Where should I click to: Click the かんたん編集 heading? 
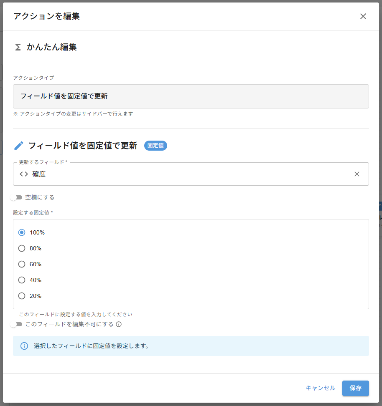click(51, 47)
